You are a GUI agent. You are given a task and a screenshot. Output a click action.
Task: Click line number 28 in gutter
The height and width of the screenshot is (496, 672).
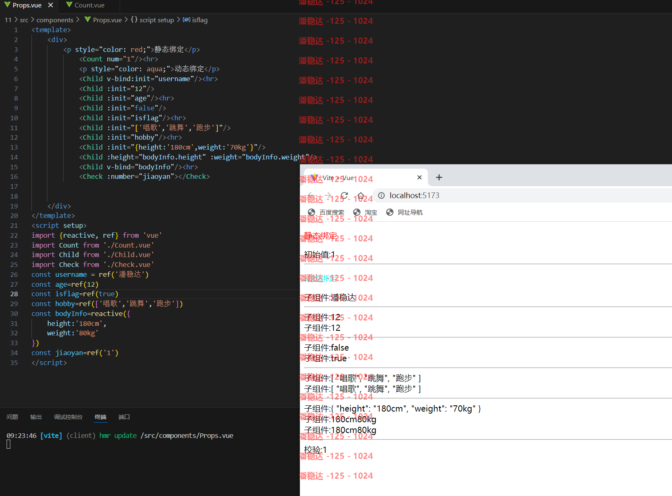pos(14,294)
